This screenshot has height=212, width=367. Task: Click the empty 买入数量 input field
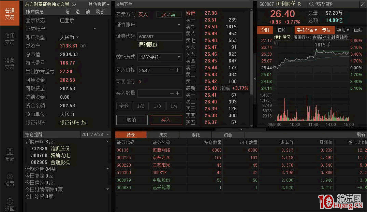160,93
